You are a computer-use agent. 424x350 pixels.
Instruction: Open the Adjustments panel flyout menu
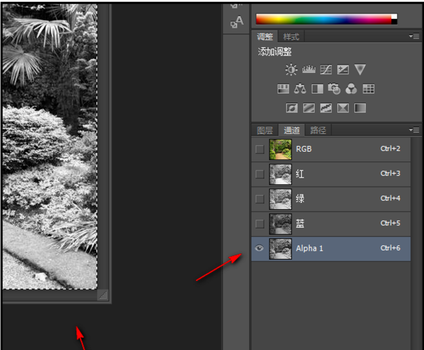click(x=414, y=37)
